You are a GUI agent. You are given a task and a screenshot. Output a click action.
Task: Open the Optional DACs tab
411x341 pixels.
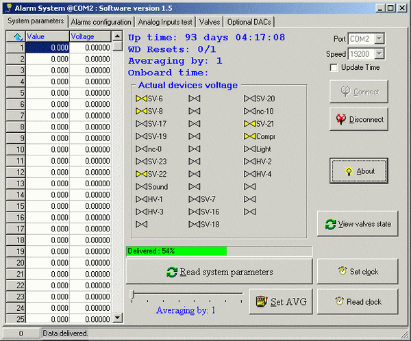[x=249, y=22]
